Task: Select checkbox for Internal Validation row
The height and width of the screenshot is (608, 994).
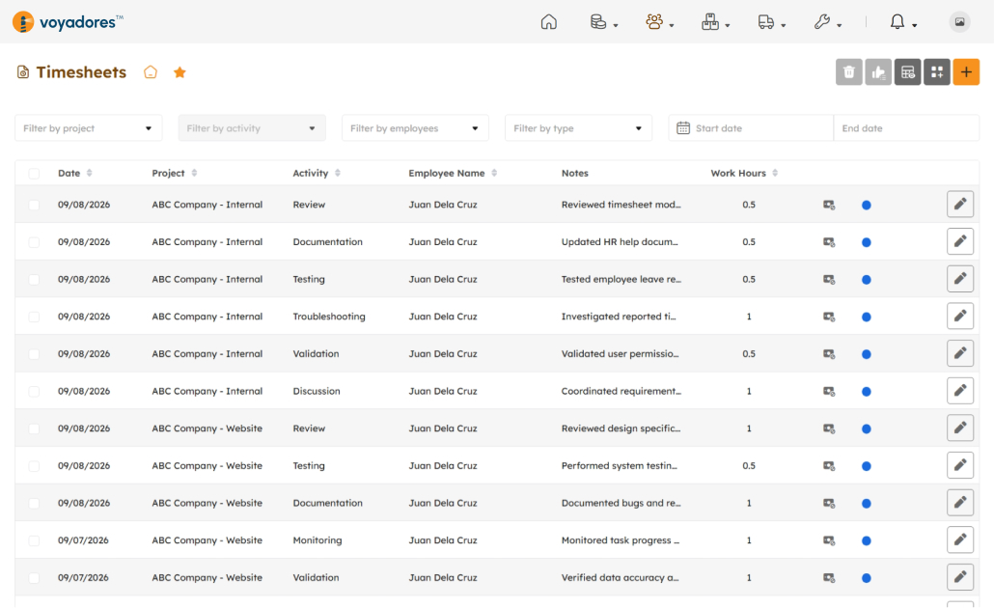Action: click(x=34, y=354)
